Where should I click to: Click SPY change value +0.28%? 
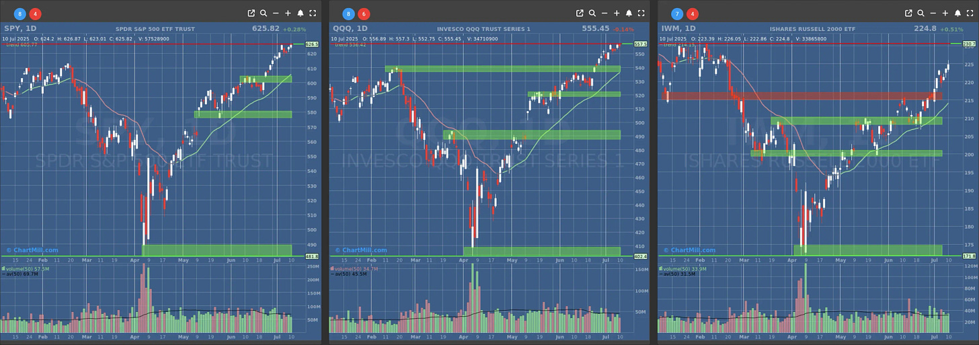[294, 30]
